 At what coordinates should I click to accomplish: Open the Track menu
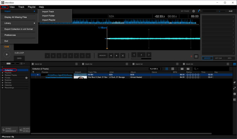pos(21,7)
